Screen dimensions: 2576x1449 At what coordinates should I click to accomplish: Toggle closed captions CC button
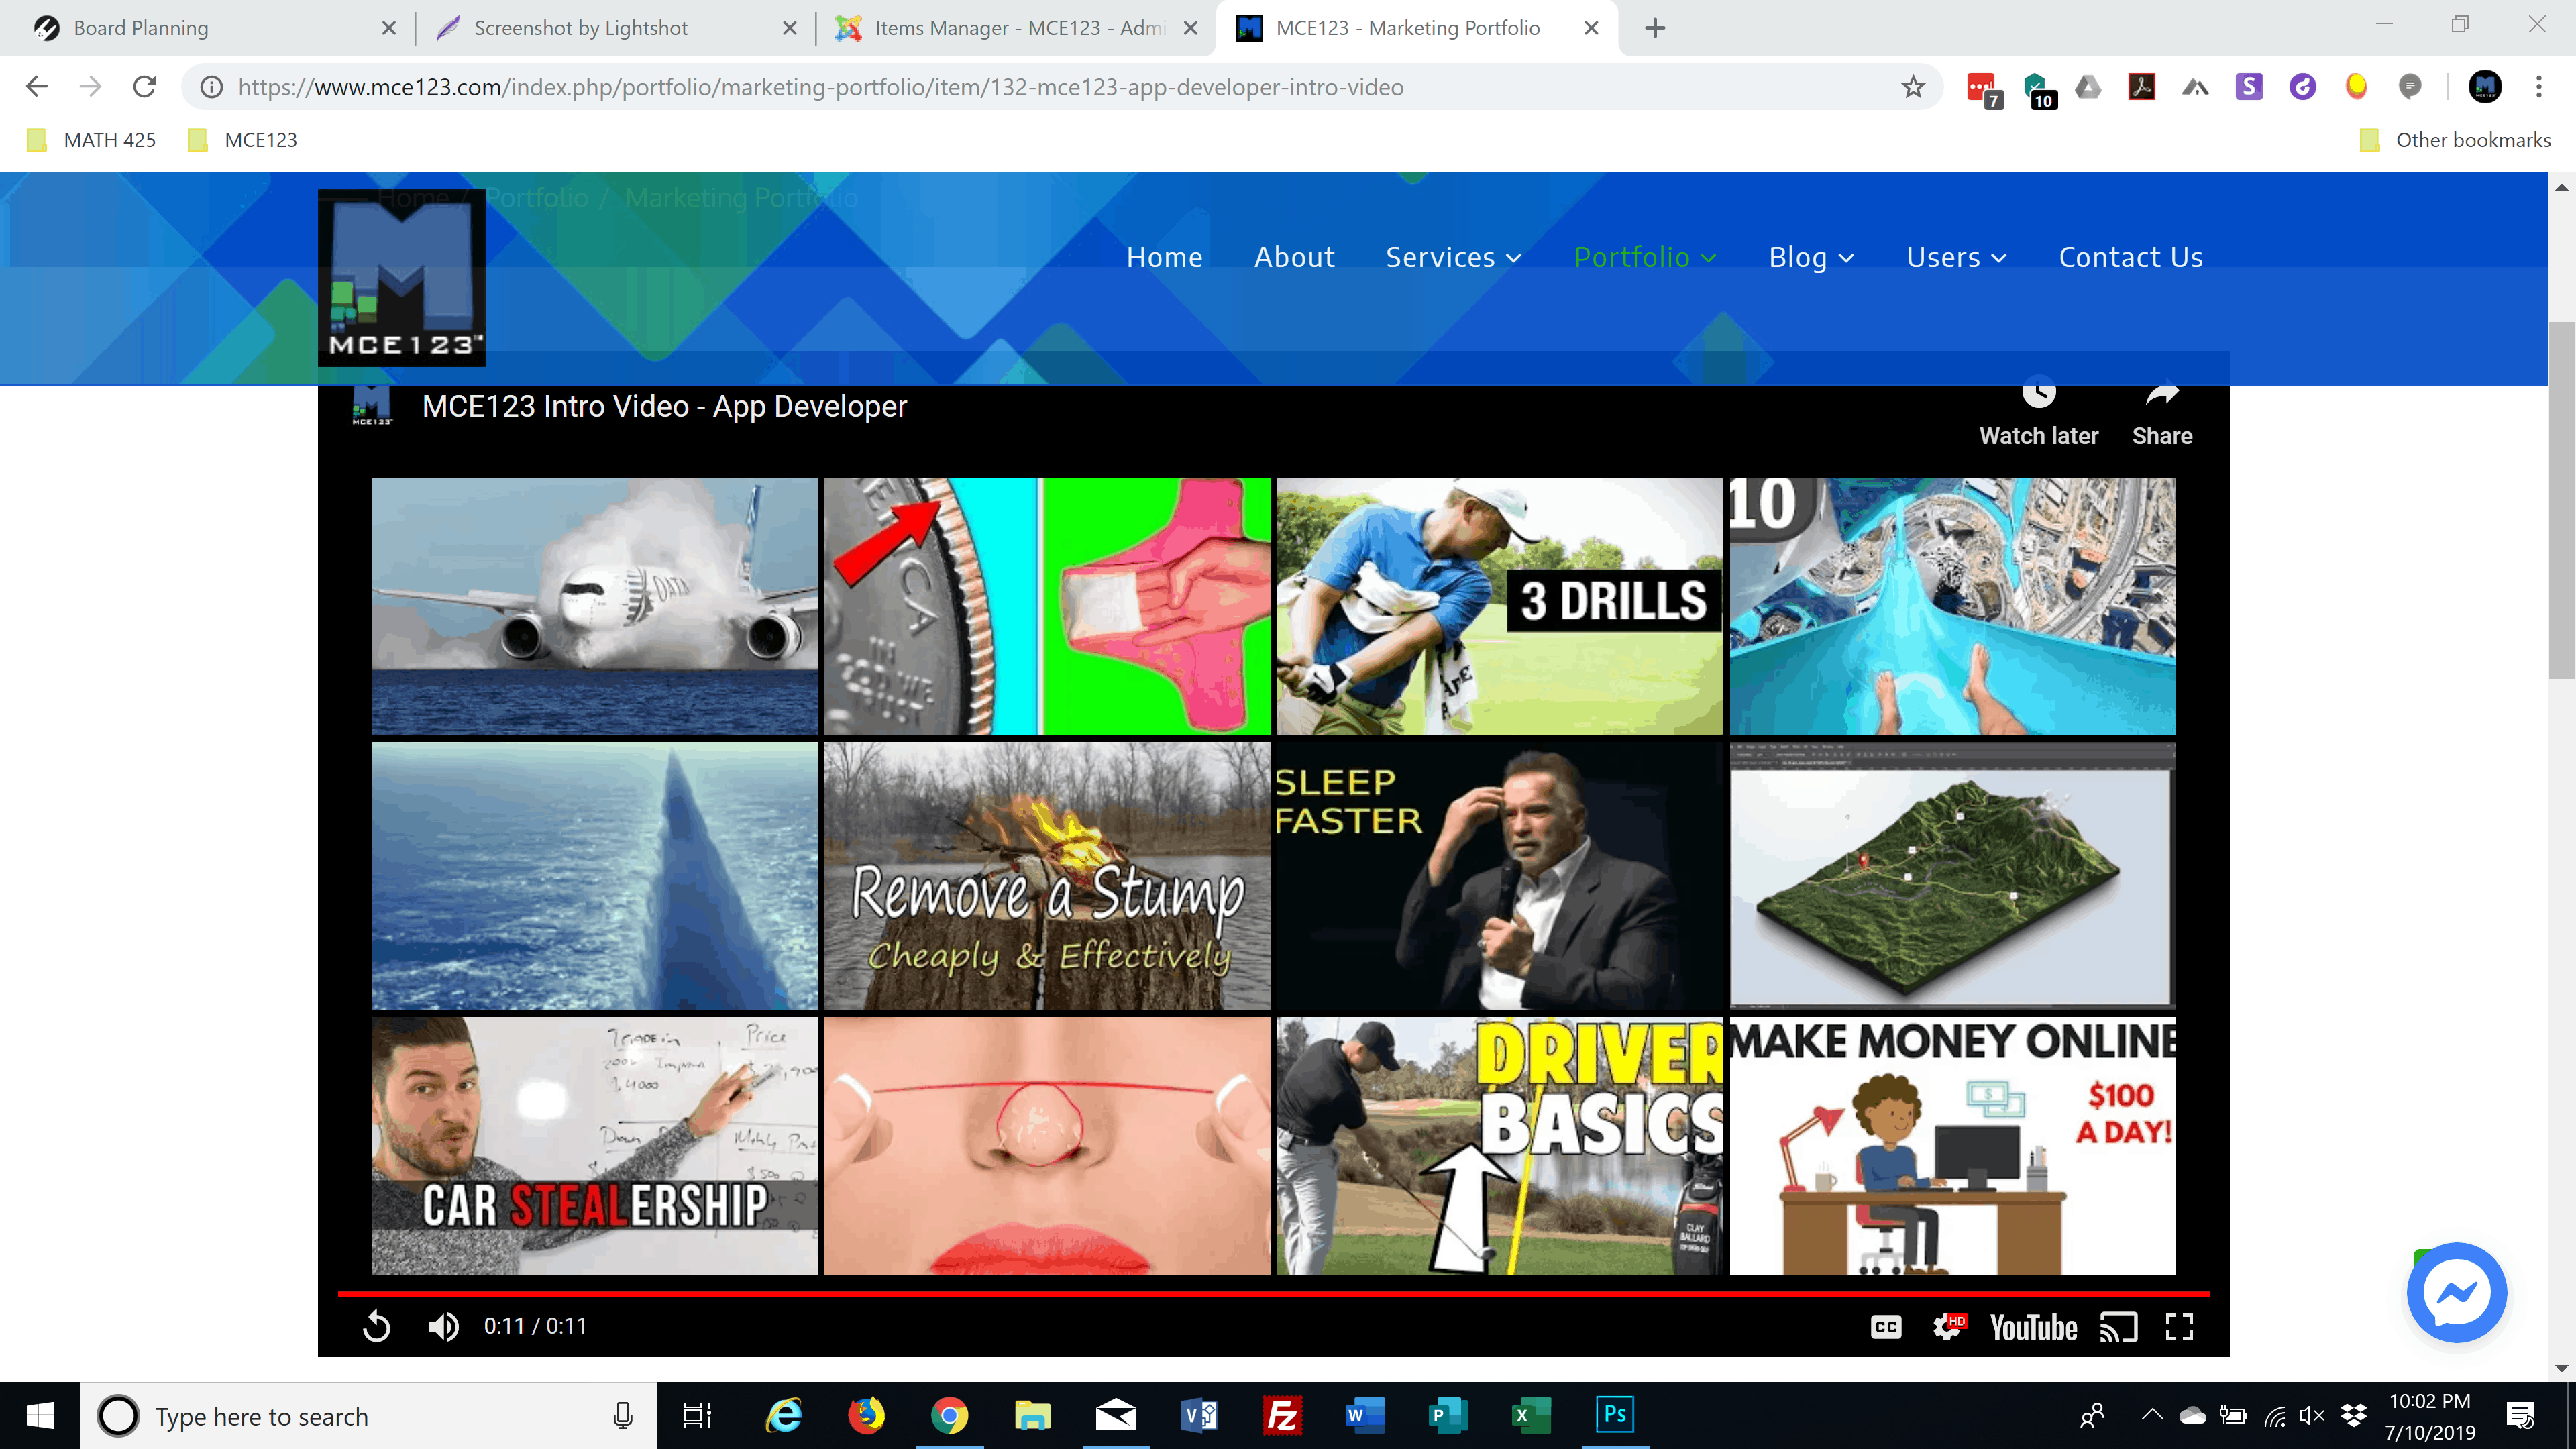point(1886,1327)
